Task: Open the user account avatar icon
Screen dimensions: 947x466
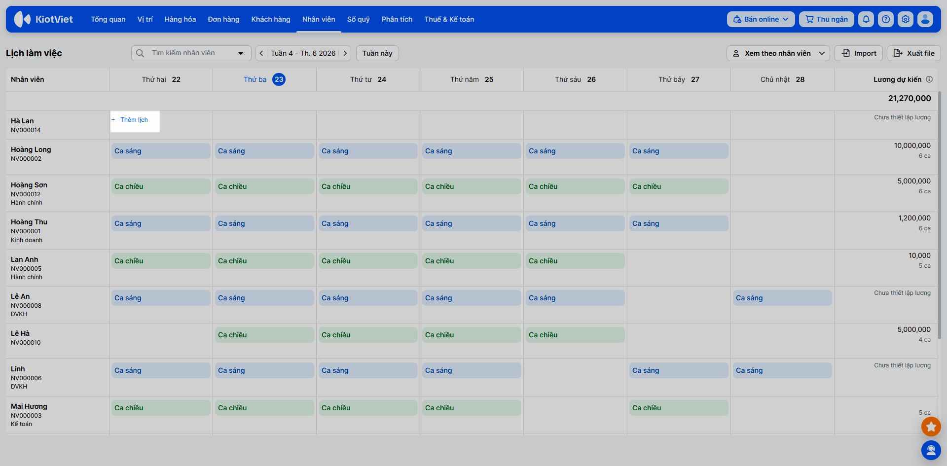Action: click(925, 19)
